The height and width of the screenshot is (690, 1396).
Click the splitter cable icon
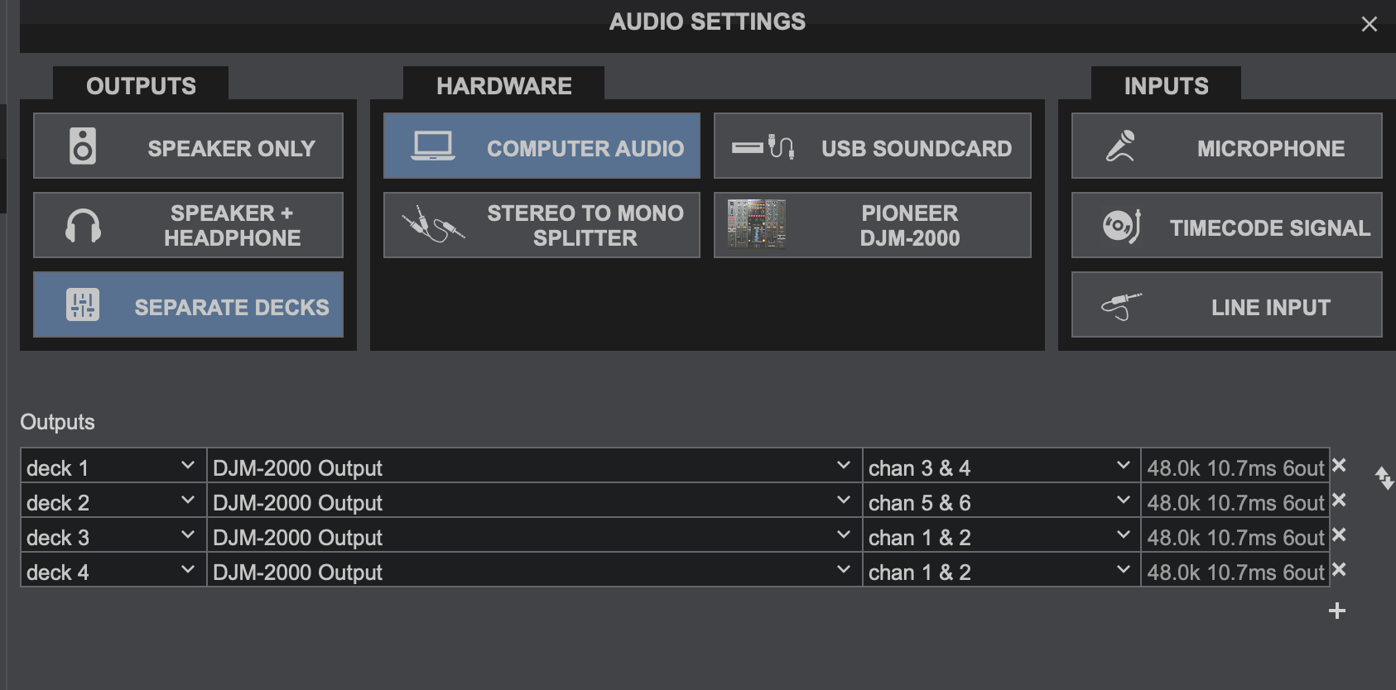pos(433,224)
